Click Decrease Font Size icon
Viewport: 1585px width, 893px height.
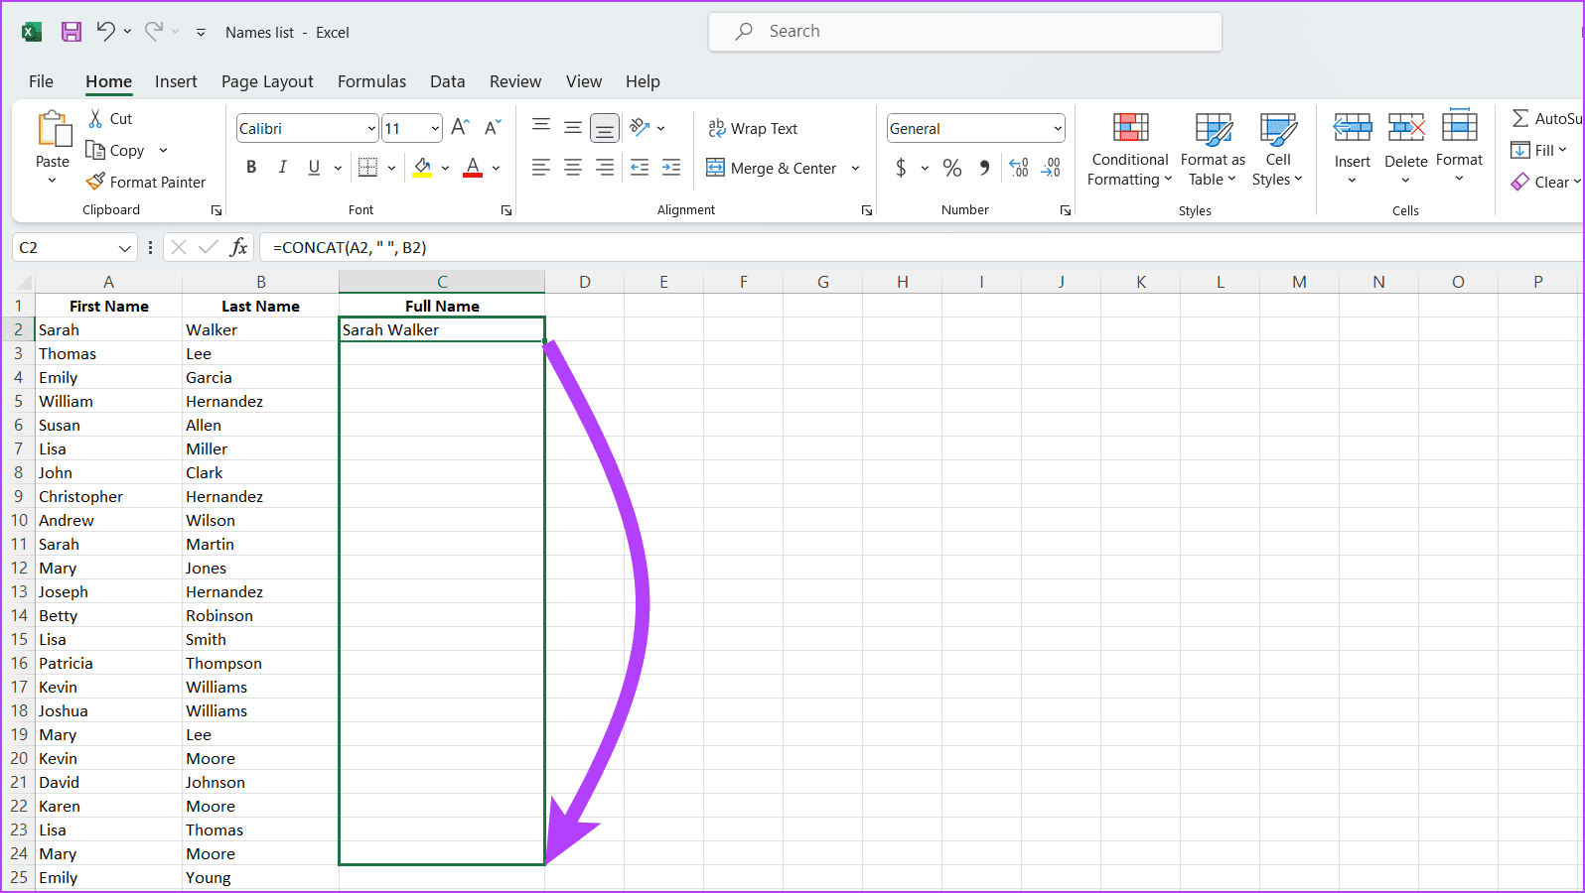(x=493, y=127)
